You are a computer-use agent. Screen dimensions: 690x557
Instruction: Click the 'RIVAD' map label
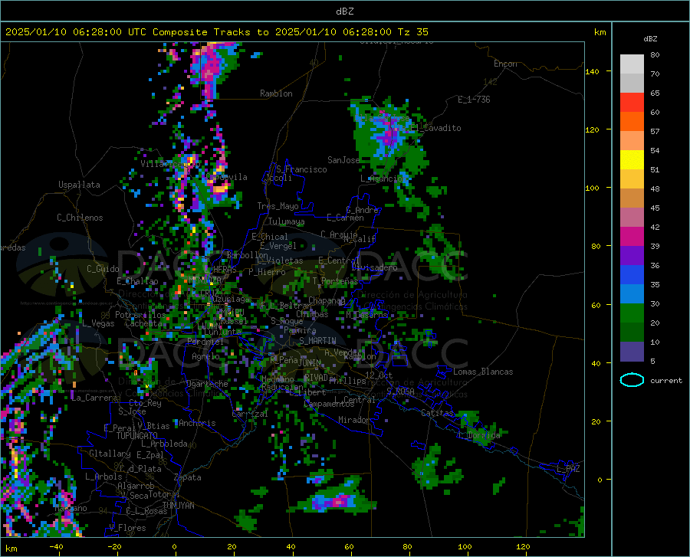click(x=316, y=378)
